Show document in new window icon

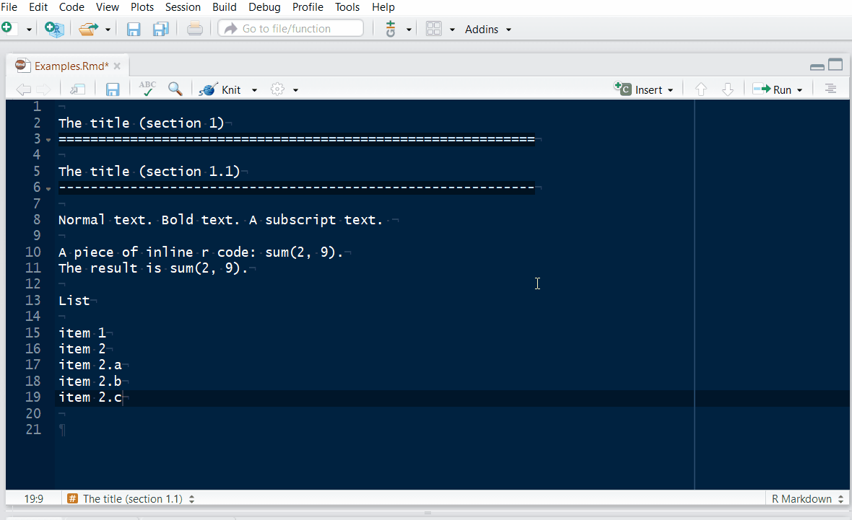78,89
